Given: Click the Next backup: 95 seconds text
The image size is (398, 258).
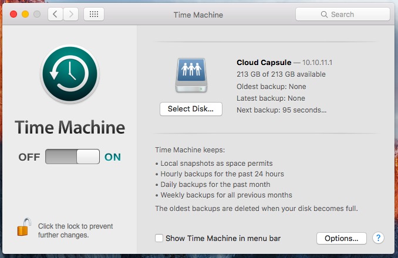Looking at the screenshot, I should 282,110.
